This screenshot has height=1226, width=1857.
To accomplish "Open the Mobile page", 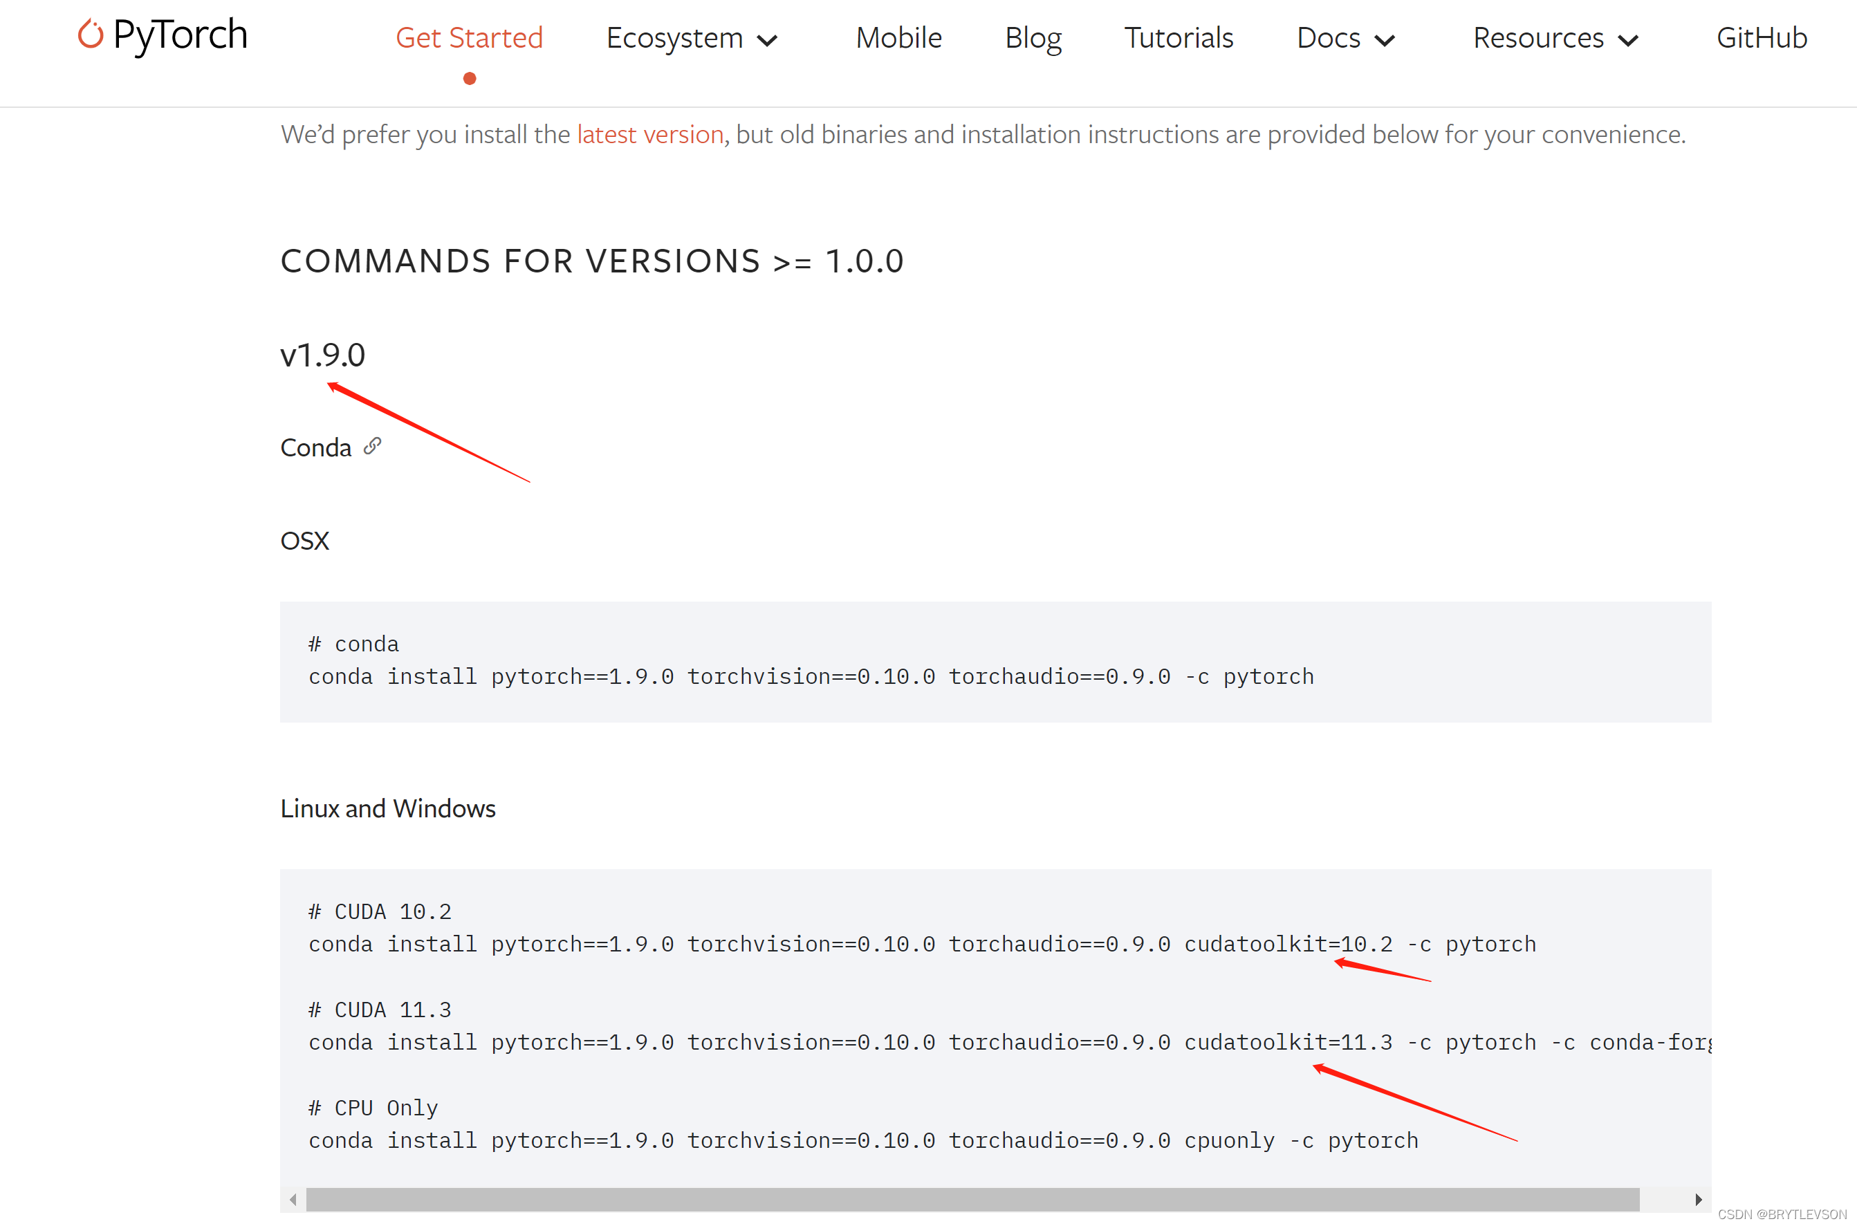I will coord(898,38).
